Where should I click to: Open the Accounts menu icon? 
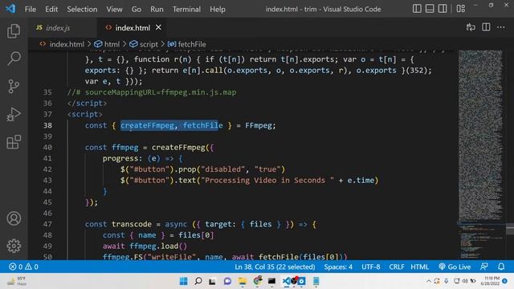pyautogui.click(x=14, y=218)
